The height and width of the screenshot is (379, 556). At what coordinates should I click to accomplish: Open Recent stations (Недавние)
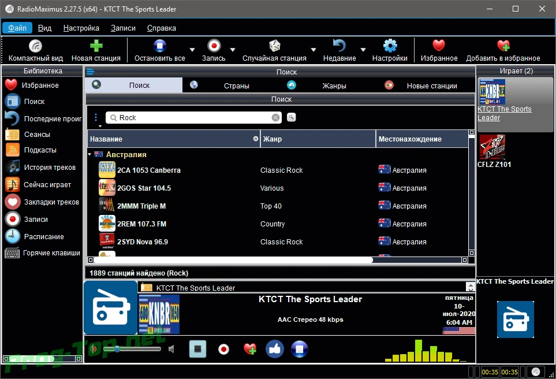(x=339, y=51)
